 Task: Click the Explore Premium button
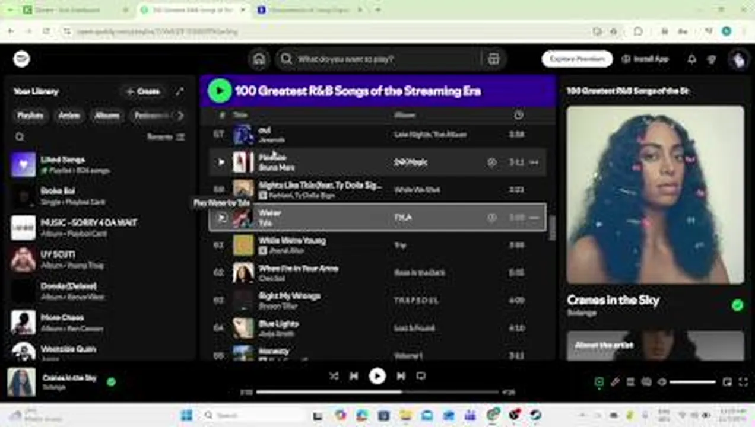[x=577, y=59]
